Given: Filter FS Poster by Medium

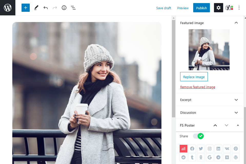Looking at the screenshot, I should pos(227,157).
